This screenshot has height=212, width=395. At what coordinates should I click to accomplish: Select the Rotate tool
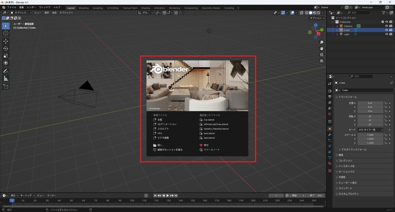6,48
